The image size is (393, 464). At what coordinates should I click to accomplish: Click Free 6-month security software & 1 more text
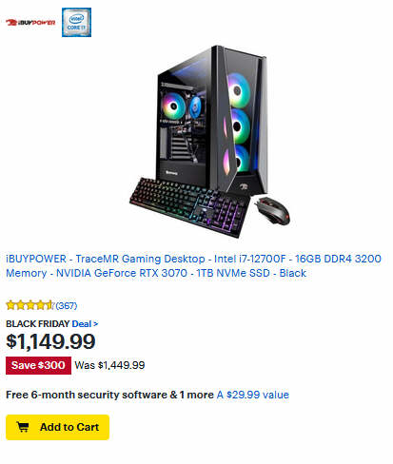pos(109,395)
